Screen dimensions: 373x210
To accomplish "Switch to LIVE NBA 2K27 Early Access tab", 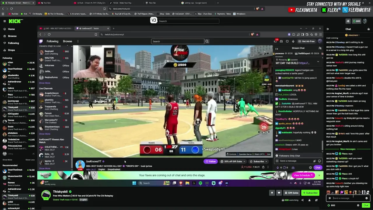I will point(56,29).
